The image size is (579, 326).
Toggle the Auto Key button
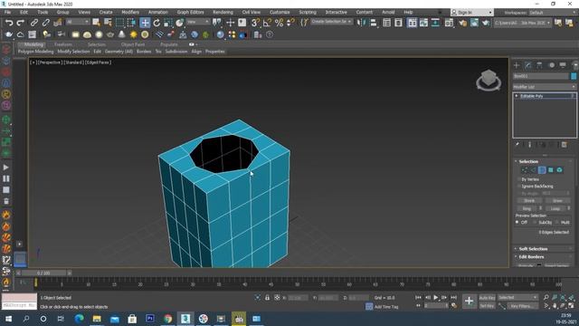click(487, 298)
